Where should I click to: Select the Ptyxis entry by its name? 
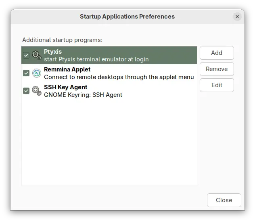pyautogui.click(x=53, y=52)
